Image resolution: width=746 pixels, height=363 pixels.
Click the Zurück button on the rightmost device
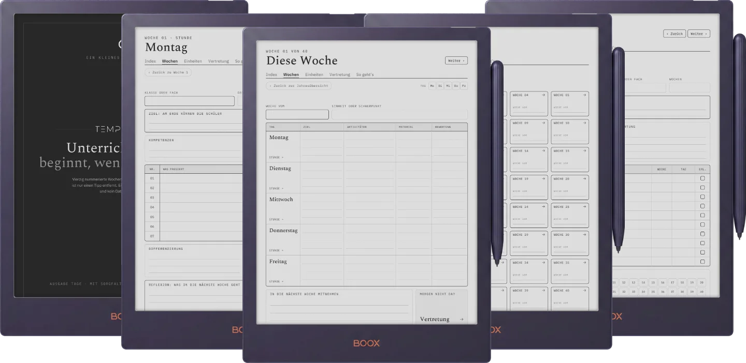click(x=675, y=34)
